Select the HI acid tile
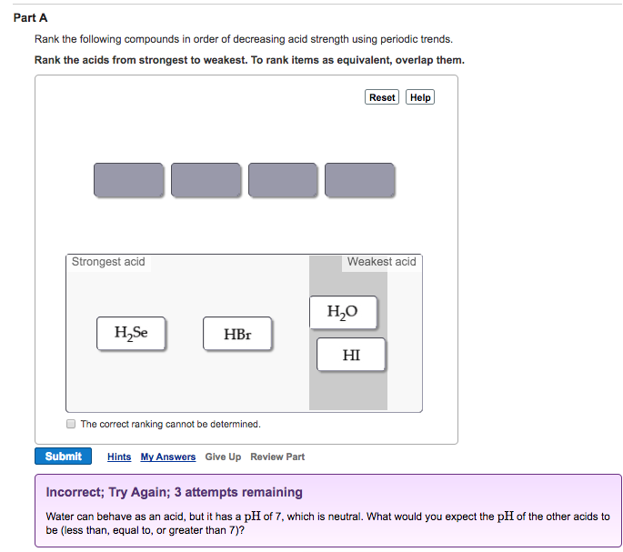This screenshot has height=552, width=623. tap(351, 355)
